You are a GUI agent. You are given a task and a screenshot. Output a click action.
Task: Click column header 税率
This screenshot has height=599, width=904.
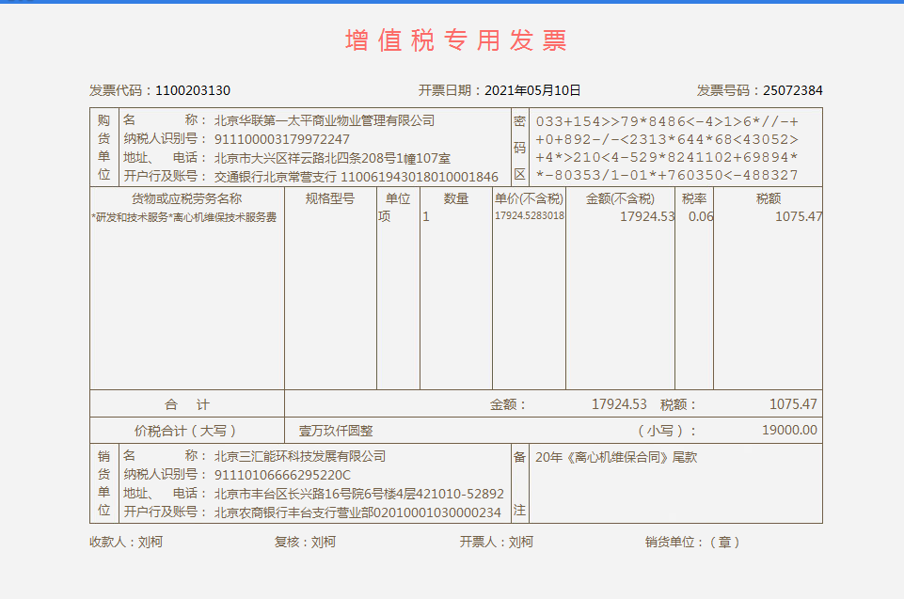(694, 199)
